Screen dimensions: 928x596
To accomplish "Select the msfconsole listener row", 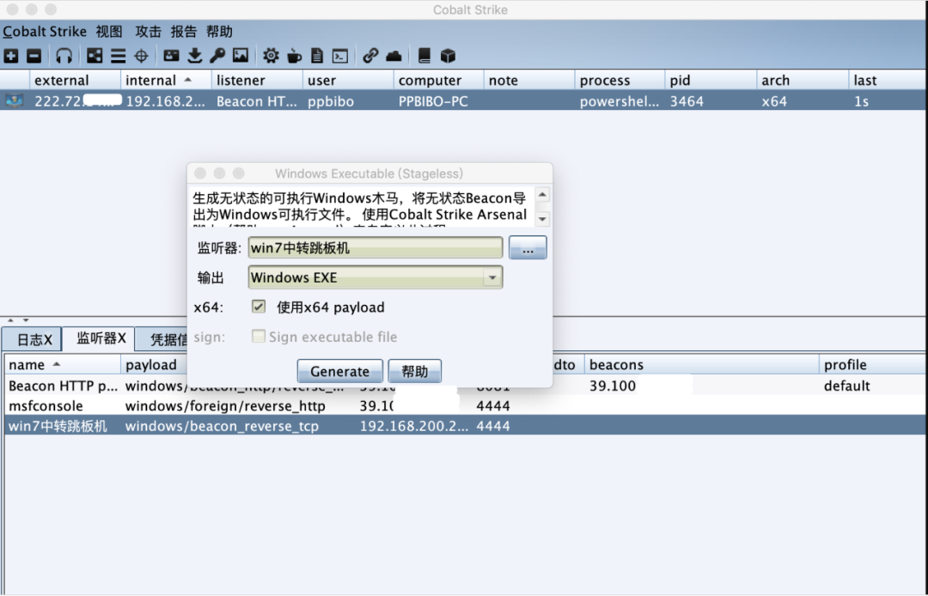I will (x=465, y=405).
